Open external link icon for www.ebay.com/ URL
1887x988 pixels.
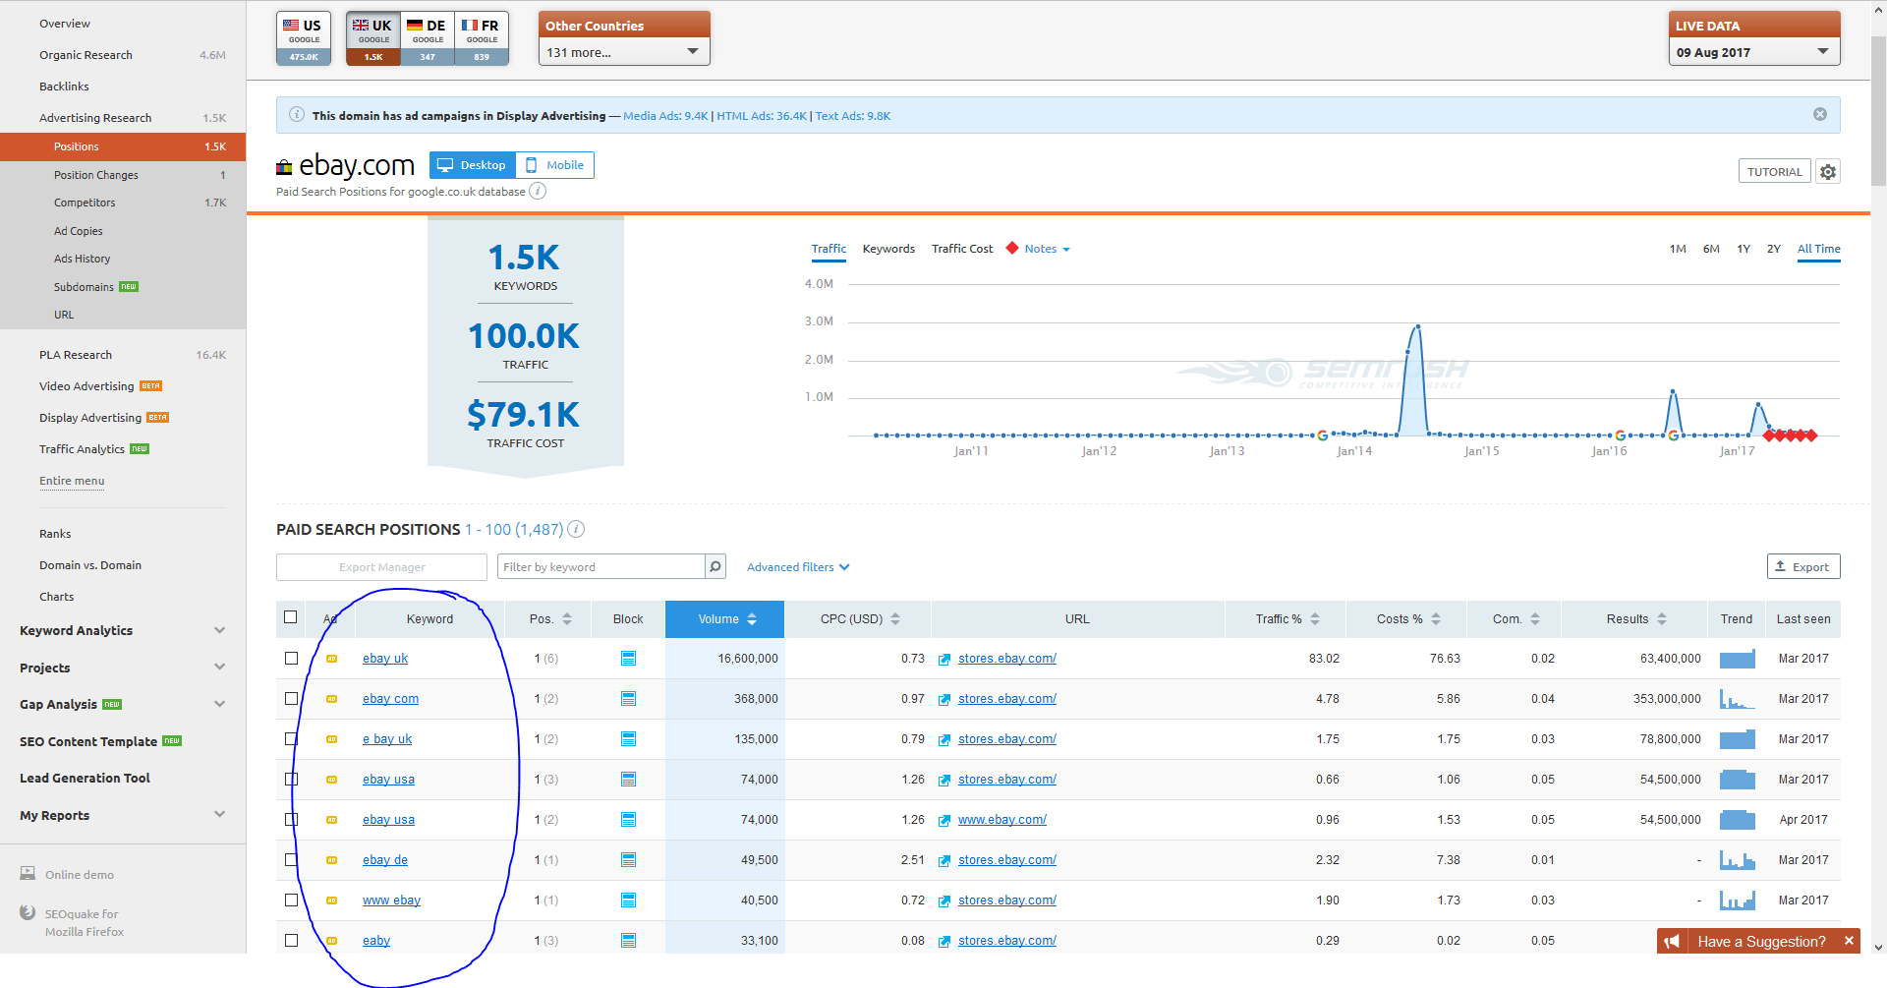pos(944,821)
